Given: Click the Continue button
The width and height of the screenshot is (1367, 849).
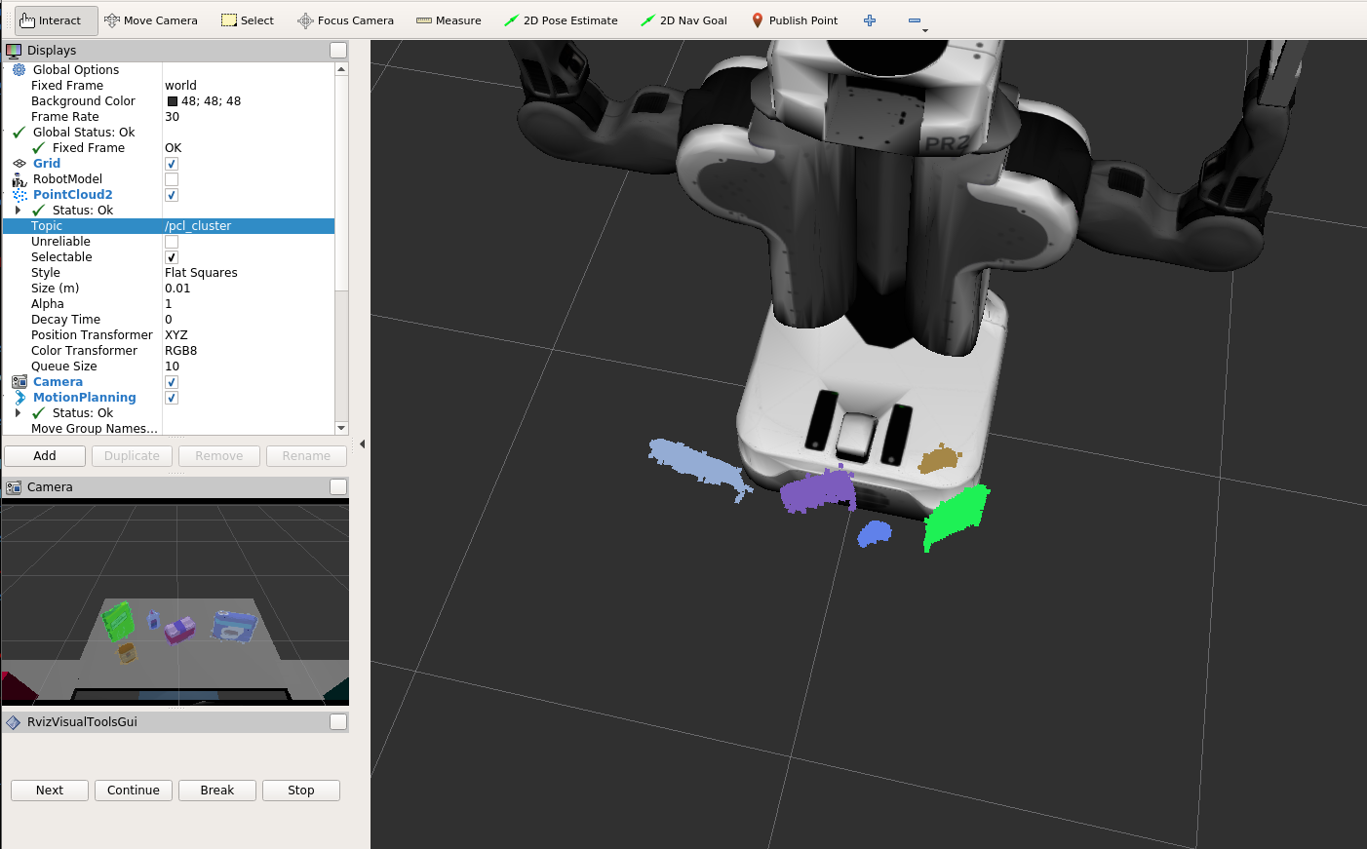Looking at the screenshot, I should [x=134, y=791].
